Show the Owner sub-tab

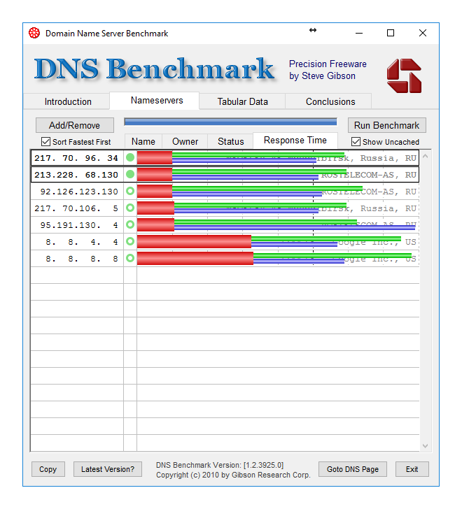185,141
